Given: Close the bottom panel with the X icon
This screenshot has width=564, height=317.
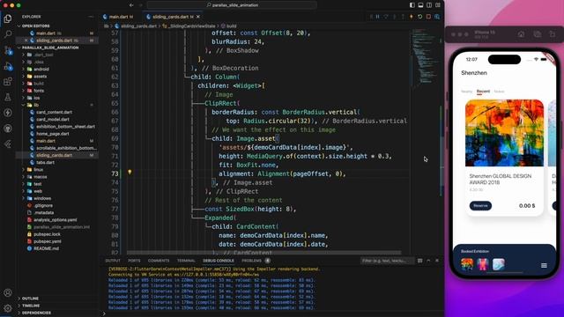Looking at the screenshot, I should pyautogui.click(x=437, y=261).
